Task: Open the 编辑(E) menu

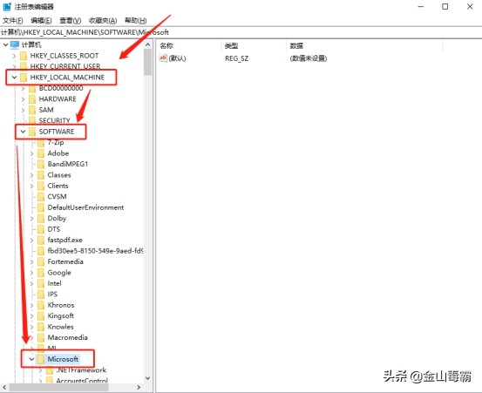Action: (x=41, y=21)
